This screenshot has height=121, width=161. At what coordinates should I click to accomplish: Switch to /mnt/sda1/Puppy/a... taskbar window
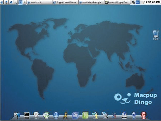(92, 2)
